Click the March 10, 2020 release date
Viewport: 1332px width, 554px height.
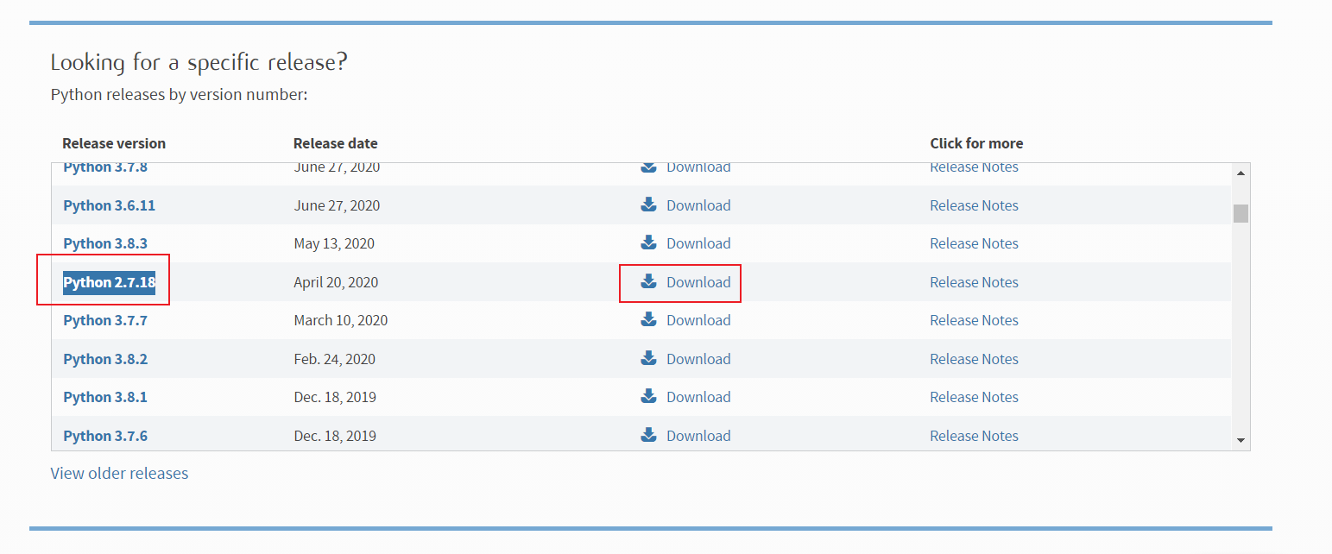point(341,320)
